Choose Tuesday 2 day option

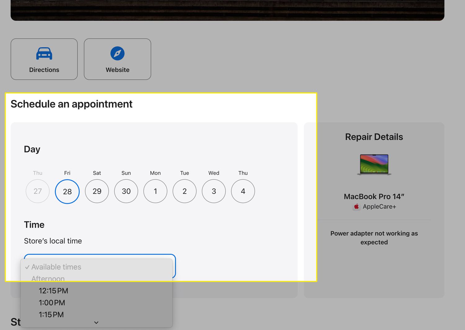tap(184, 191)
